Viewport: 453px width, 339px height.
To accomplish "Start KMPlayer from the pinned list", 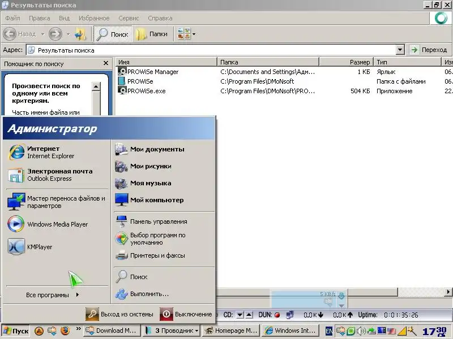I will coord(56,247).
